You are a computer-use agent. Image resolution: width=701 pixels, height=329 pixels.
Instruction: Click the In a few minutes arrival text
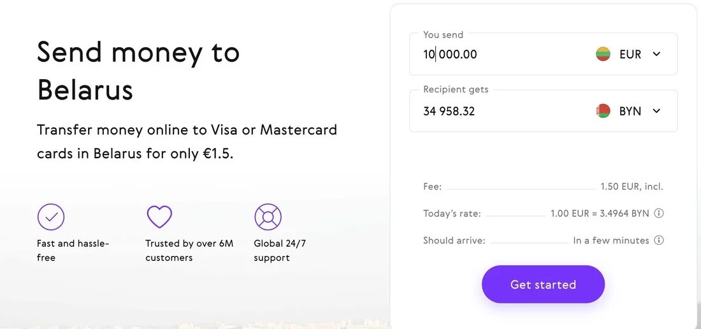click(611, 240)
